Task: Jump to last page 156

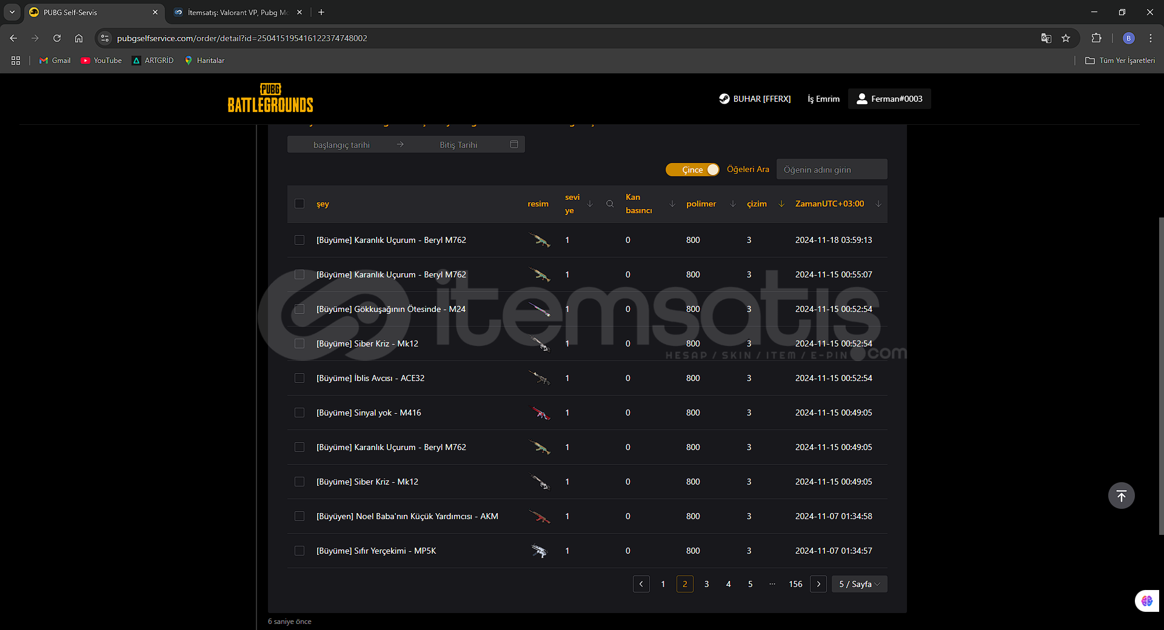Action: (x=795, y=584)
